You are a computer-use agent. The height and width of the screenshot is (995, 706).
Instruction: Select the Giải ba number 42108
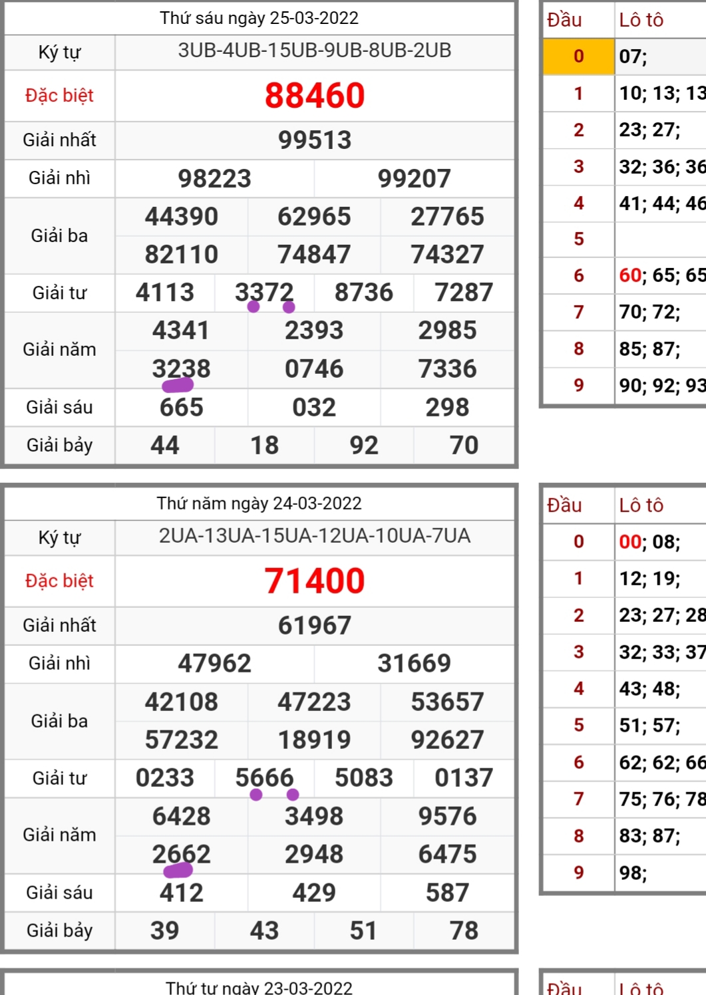click(x=182, y=702)
